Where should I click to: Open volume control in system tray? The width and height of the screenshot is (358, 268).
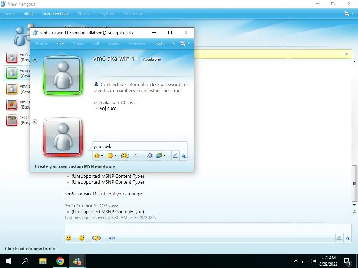[x=313, y=261]
